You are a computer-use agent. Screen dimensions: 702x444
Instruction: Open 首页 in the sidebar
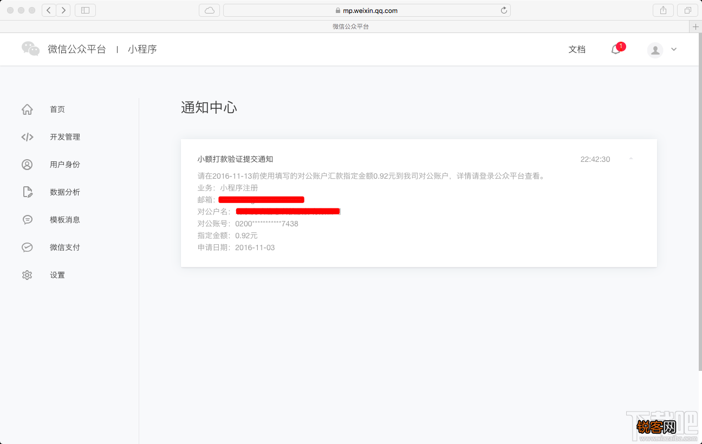click(57, 109)
